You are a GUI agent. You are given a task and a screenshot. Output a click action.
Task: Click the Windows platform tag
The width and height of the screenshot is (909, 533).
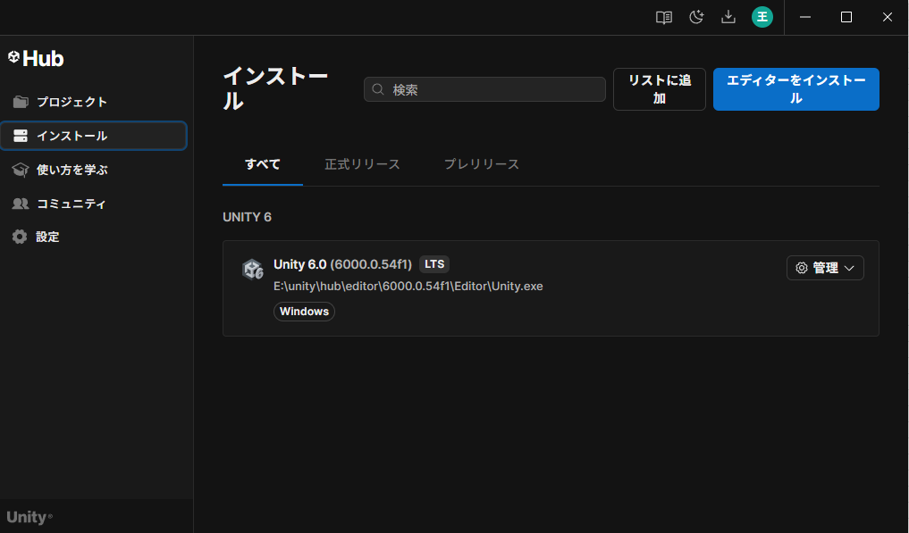305,311
